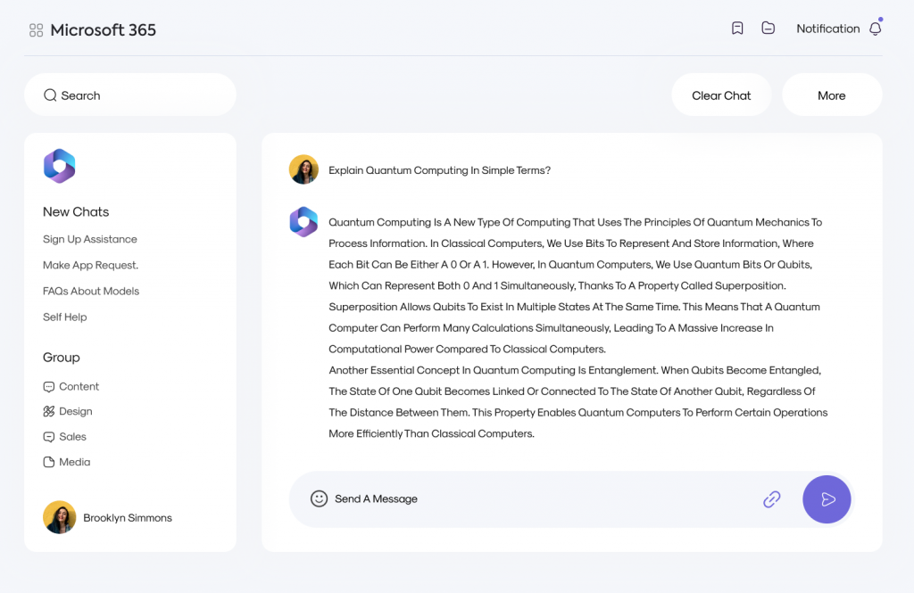
Task: Click the Media group file icon
Action: [49, 462]
